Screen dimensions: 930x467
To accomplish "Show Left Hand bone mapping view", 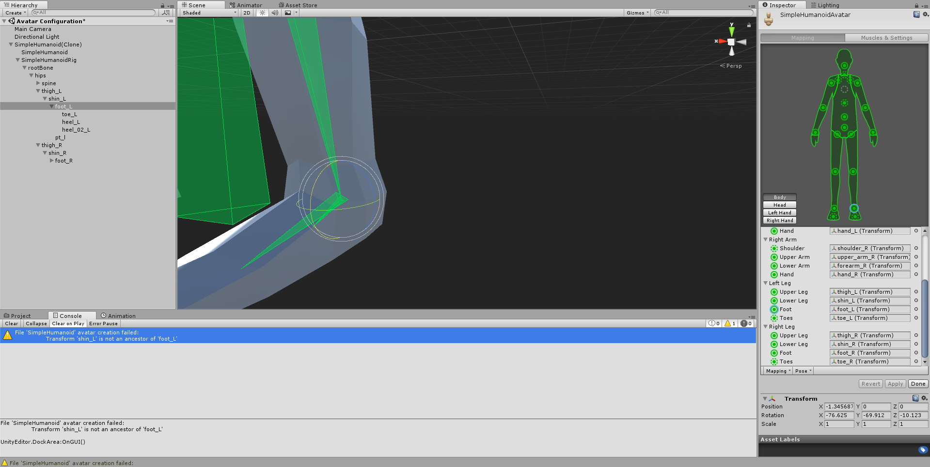I will click(x=779, y=213).
